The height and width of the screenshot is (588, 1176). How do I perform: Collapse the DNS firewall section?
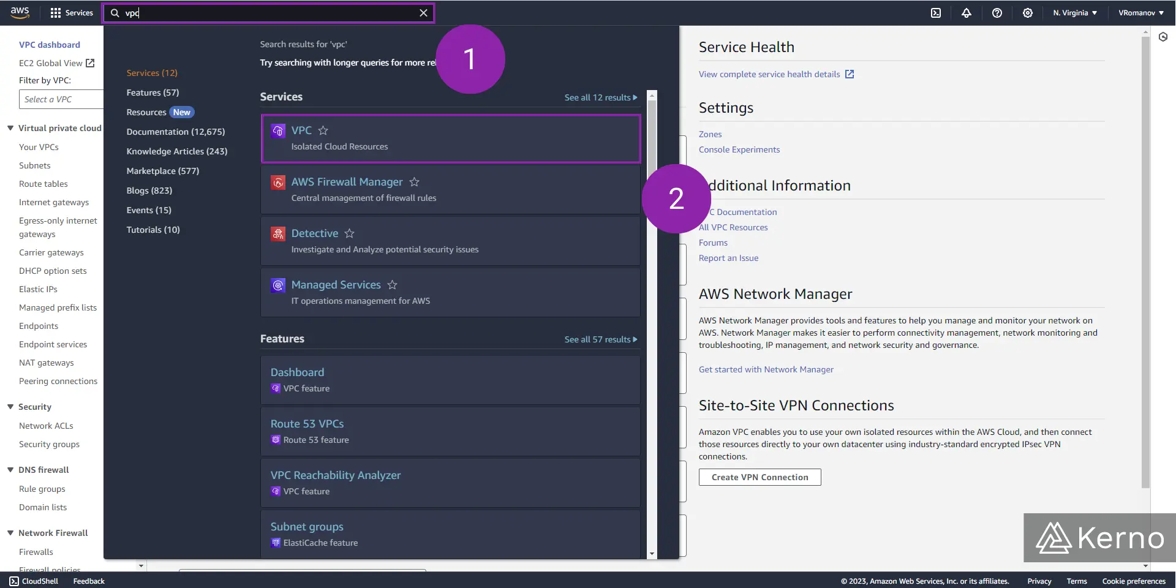[x=10, y=470]
